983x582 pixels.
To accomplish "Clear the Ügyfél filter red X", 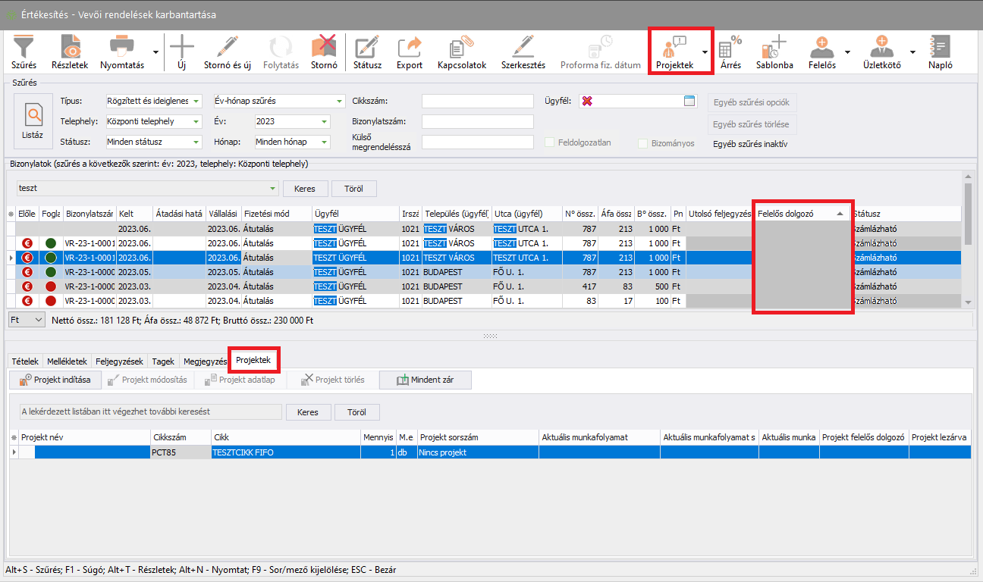I will point(587,102).
